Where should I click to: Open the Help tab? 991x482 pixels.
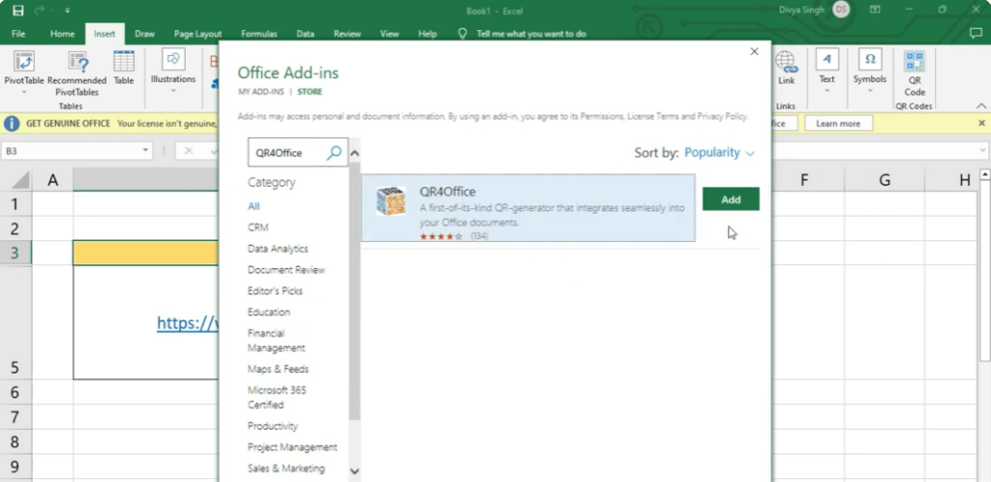click(x=427, y=34)
